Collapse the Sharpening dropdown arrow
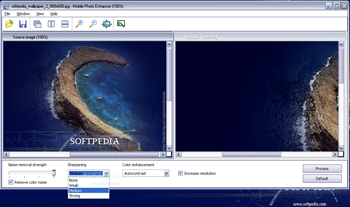 point(106,173)
